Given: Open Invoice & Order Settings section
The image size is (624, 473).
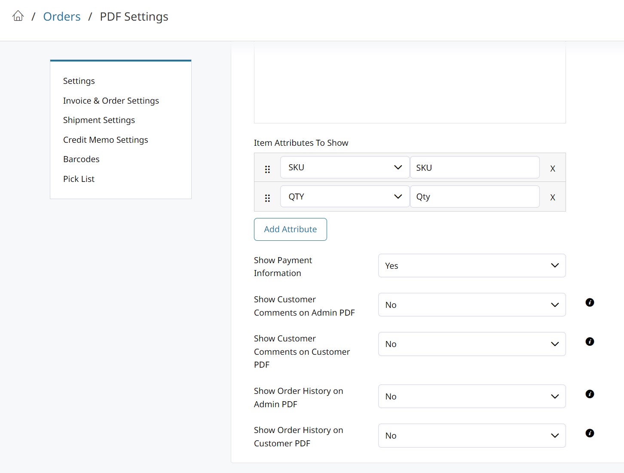Looking at the screenshot, I should pos(111,101).
